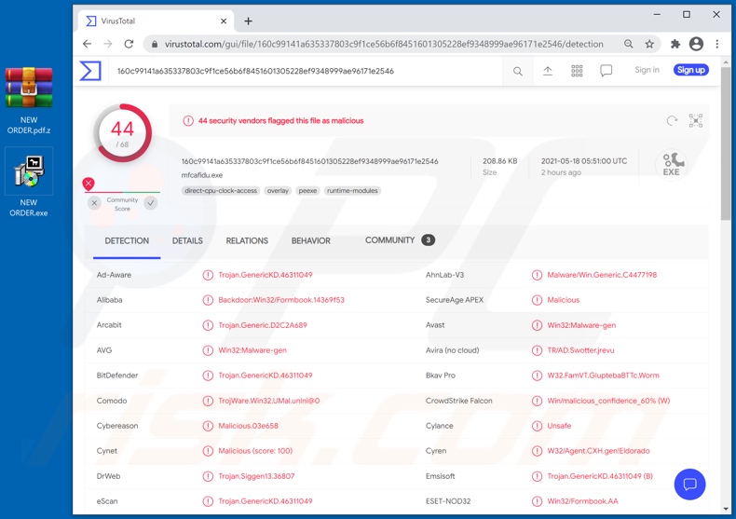Click the Cylance Unsafe result
Screen dimensions: 736x519
pos(559,426)
